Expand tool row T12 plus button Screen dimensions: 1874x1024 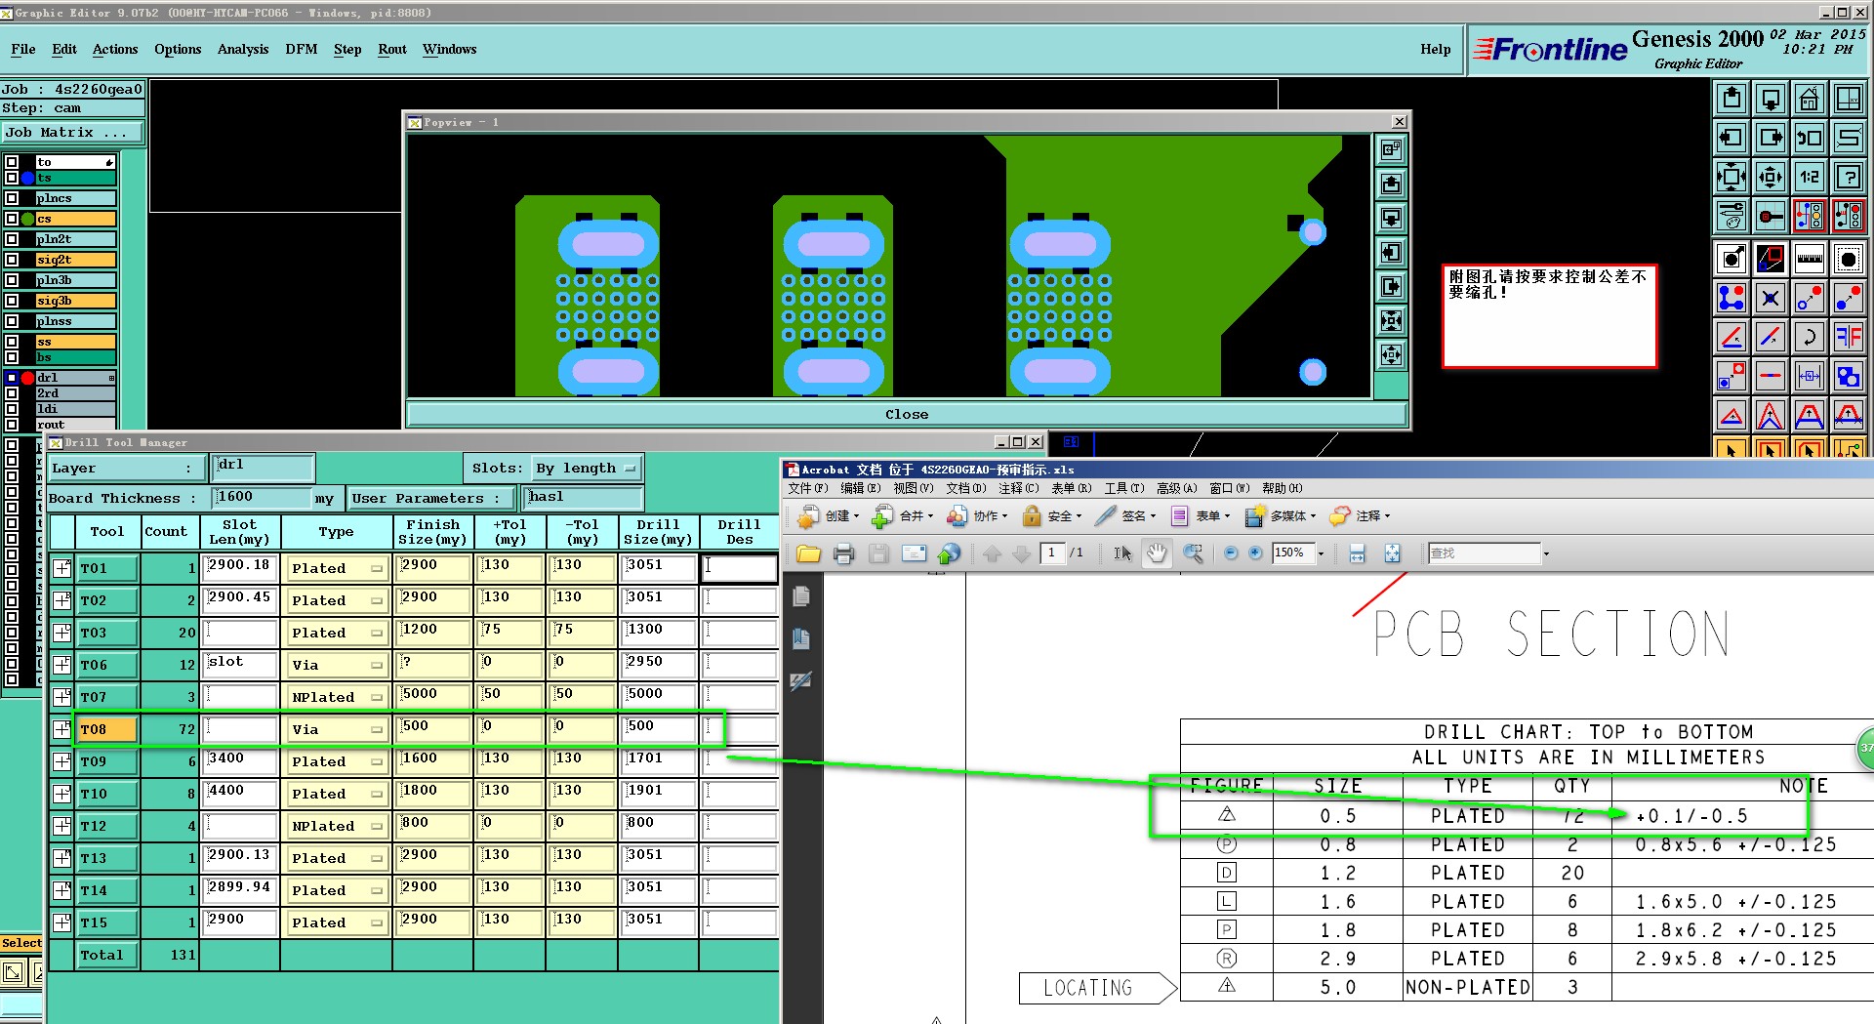61,826
